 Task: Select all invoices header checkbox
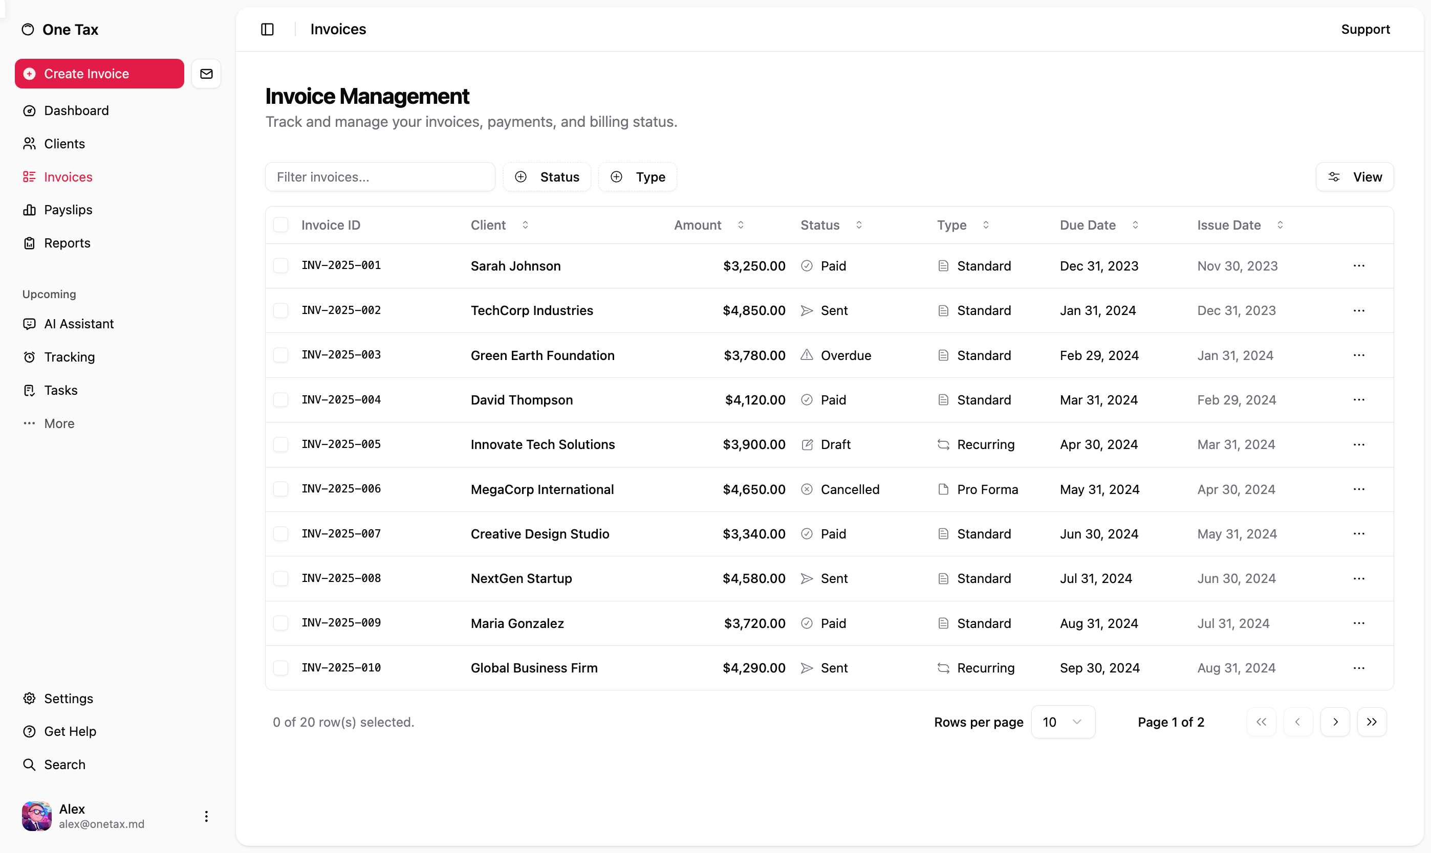[x=280, y=225]
